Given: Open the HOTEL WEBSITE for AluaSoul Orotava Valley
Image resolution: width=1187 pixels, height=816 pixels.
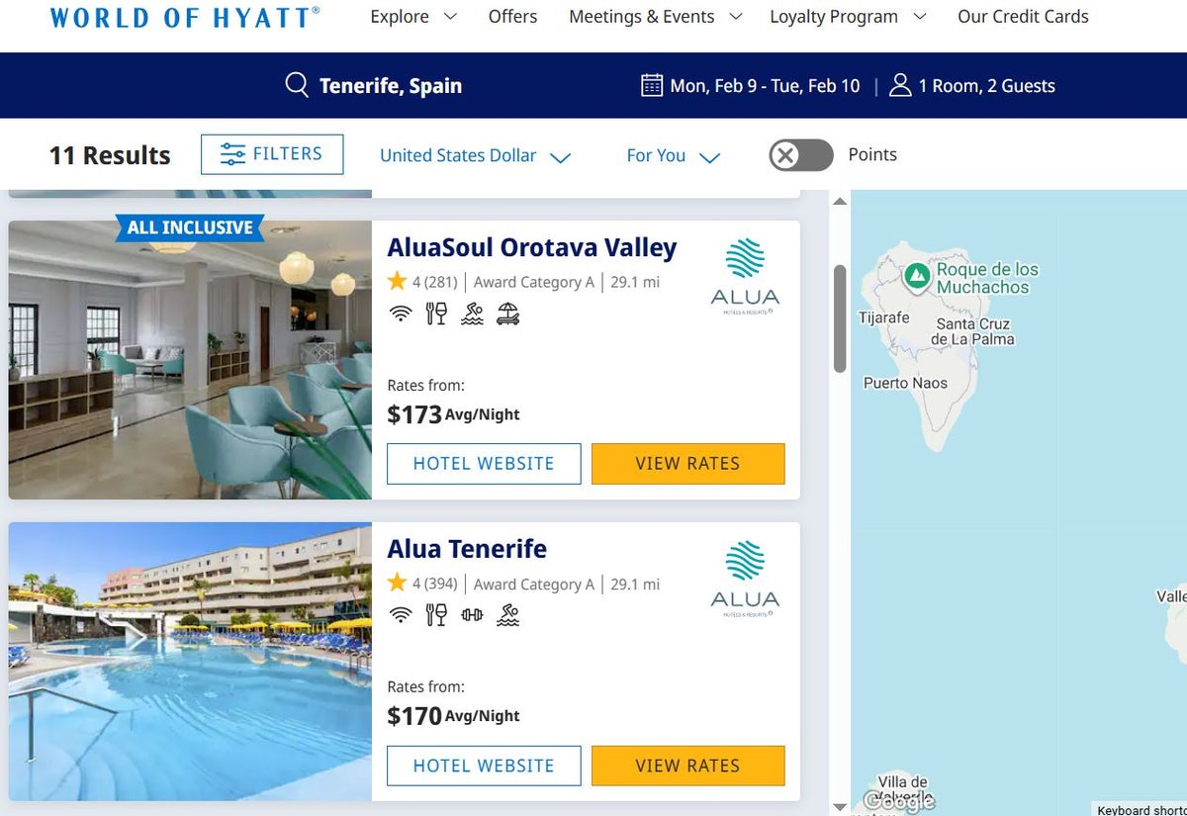Looking at the screenshot, I should coord(483,464).
